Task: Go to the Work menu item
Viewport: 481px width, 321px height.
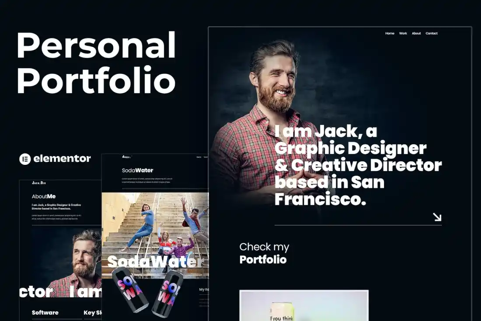Action: pyautogui.click(x=403, y=33)
